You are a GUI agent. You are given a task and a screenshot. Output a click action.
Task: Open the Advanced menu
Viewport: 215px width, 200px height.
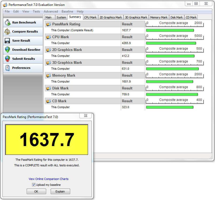(x=51, y=11)
